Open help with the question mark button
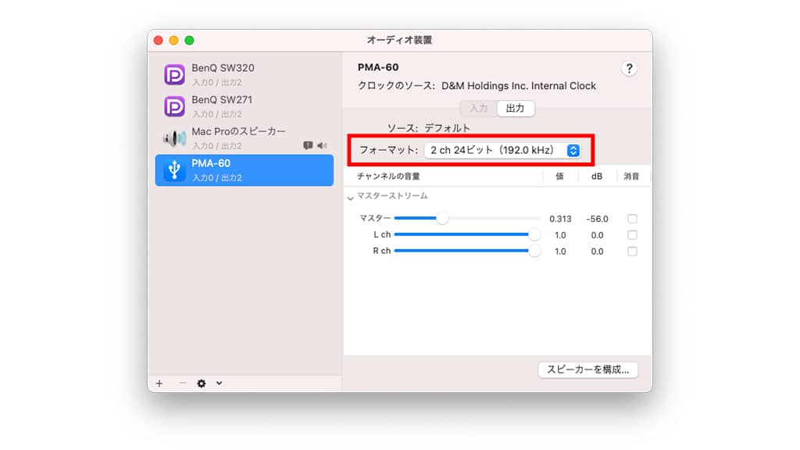Screen dimensions: 800x450 pyautogui.click(x=629, y=69)
